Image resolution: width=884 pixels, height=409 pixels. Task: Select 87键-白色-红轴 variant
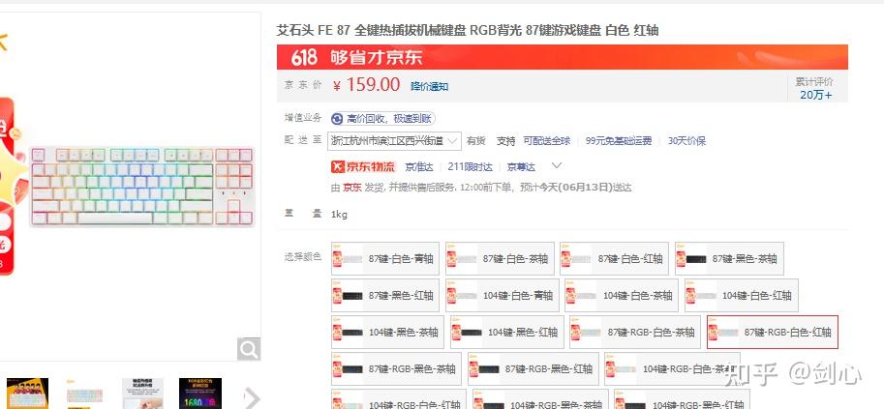(615, 258)
